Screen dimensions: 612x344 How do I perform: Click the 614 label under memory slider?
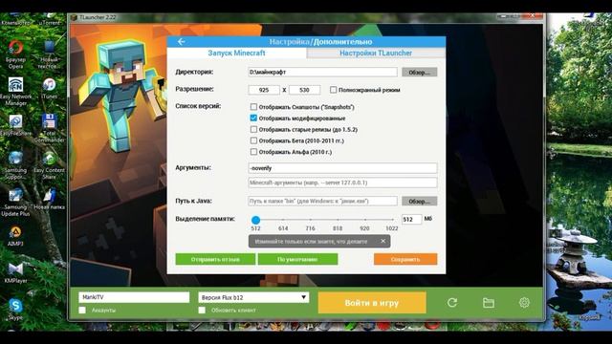point(283,228)
